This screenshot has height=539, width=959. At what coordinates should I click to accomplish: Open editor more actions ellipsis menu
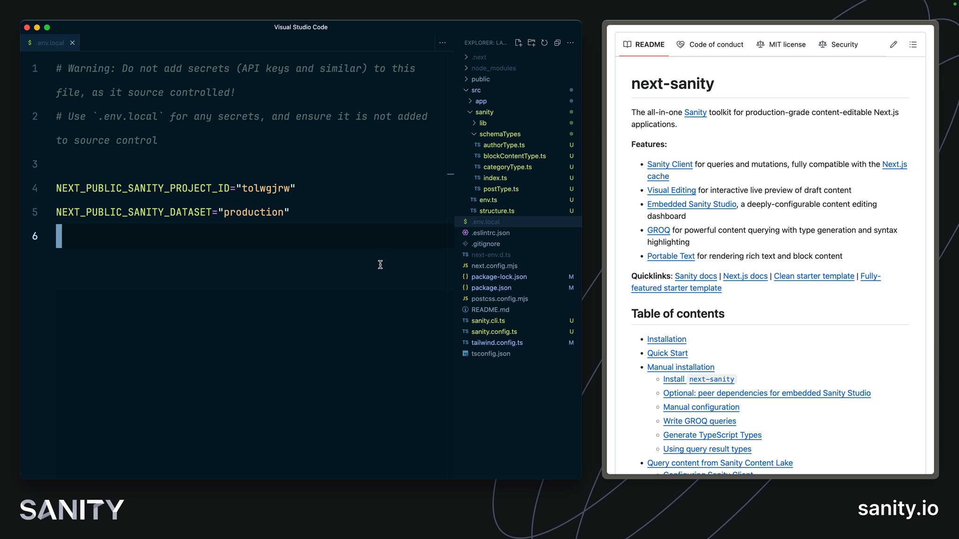coord(443,43)
